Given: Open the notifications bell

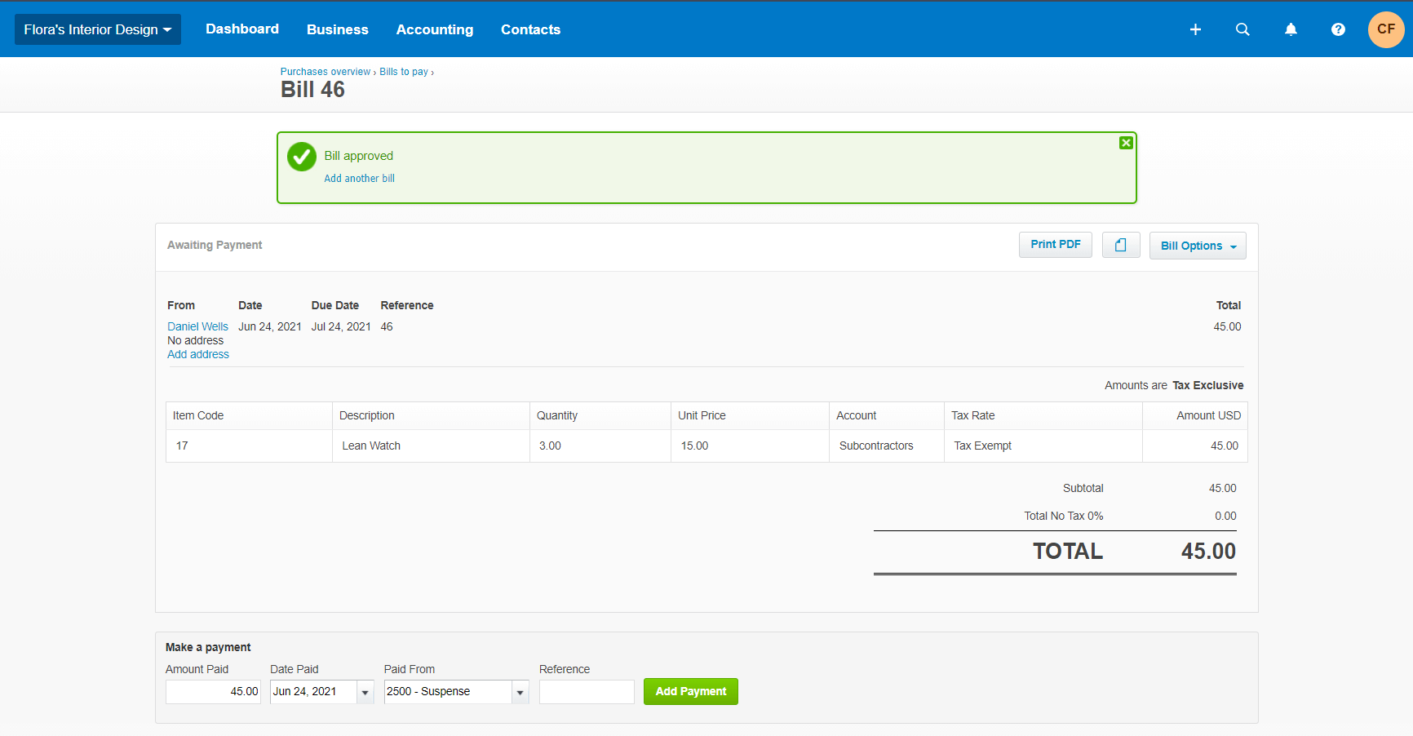Looking at the screenshot, I should click(1291, 29).
